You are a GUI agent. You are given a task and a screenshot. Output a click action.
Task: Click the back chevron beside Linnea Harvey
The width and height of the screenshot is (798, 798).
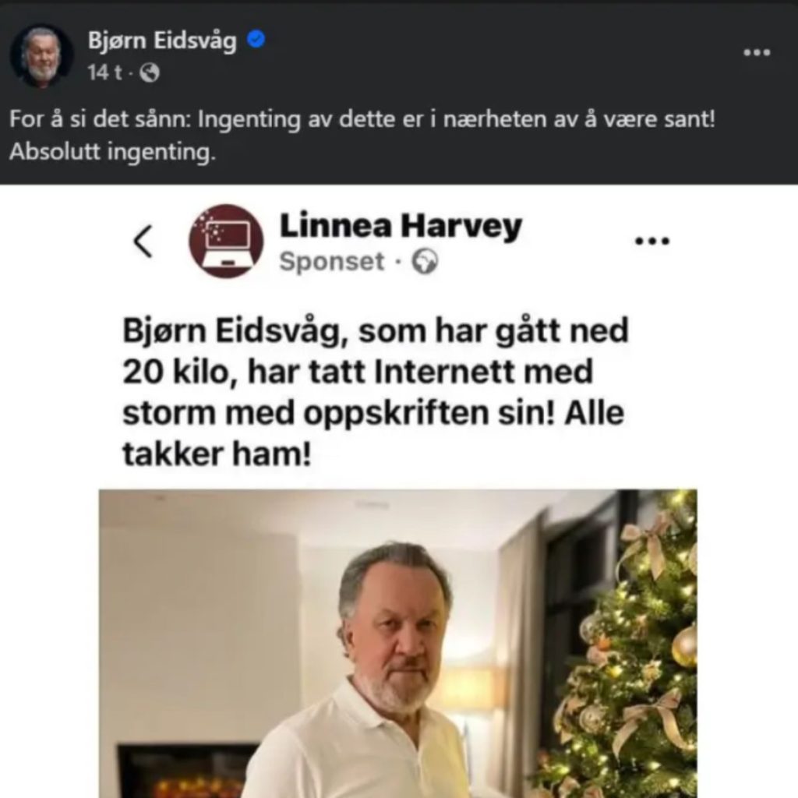(143, 242)
